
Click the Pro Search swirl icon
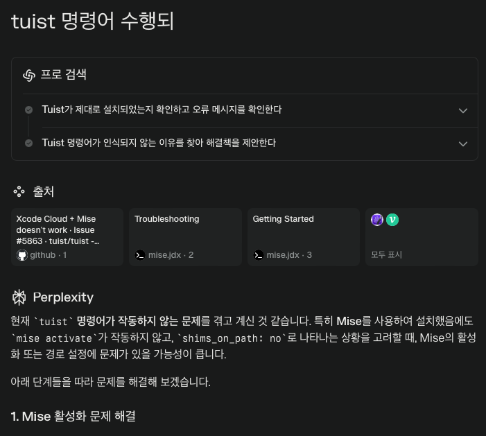click(29, 76)
